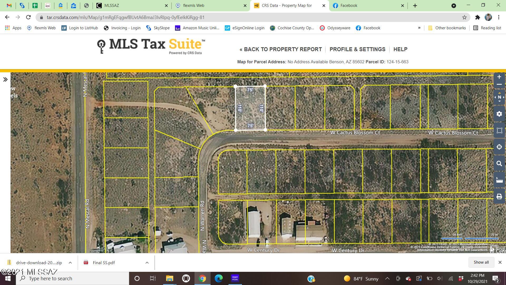Open Login to ListHub bookmark

[x=80, y=28]
